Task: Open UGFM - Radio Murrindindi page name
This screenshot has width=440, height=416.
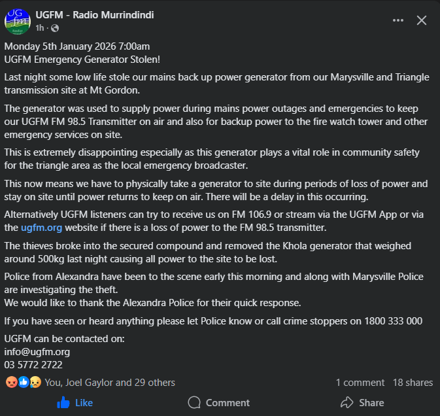Action: (95, 15)
